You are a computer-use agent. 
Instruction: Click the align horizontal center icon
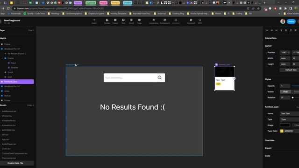pyautogui.click(x=272, y=30)
